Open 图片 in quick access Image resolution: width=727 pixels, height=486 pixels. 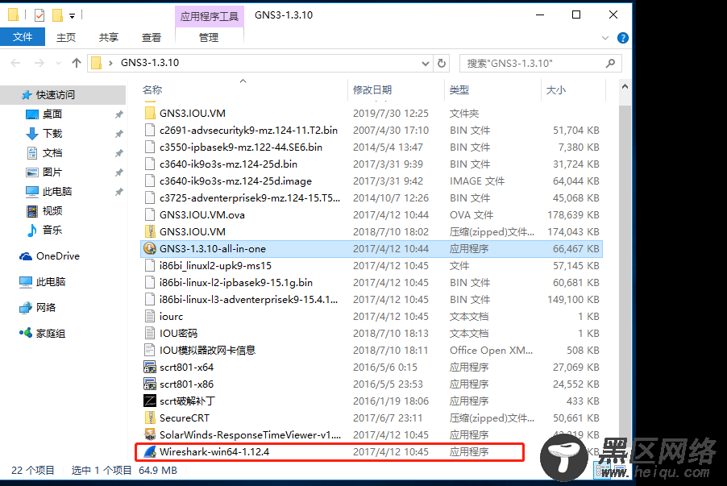[x=44, y=172]
